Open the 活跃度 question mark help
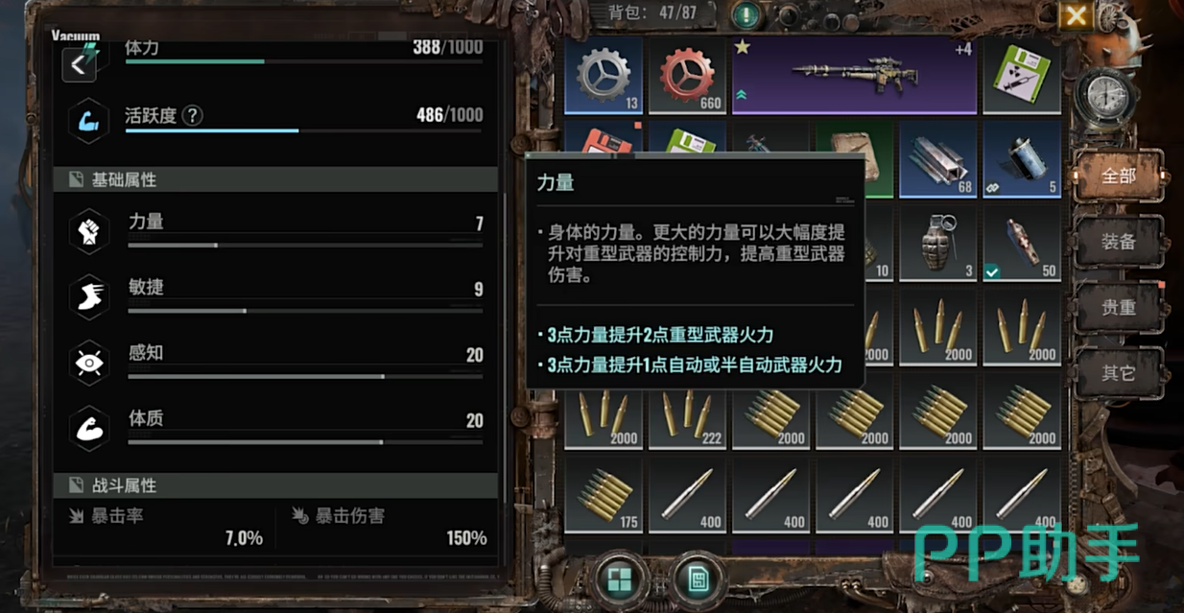 [x=192, y=116]
